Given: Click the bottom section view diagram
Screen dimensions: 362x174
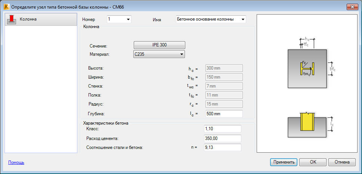Looking at the screenshot, I should tap(307, 126).
